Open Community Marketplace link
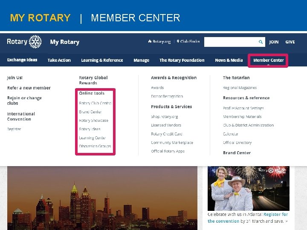This screenshot has height=230, width=307. [172, 143]
